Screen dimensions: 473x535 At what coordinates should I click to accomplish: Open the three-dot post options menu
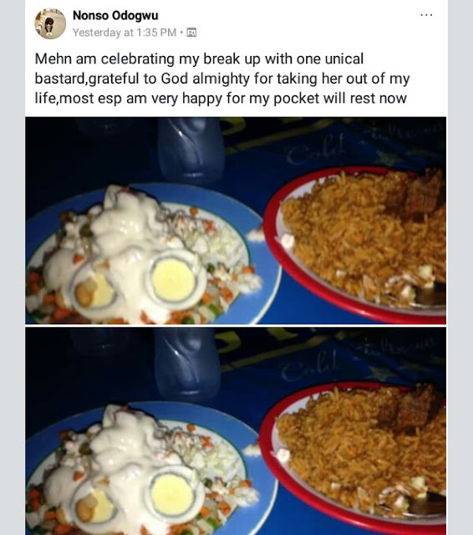[x=426, y=15]
